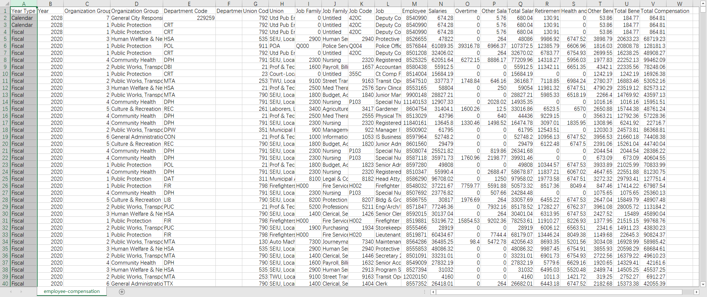This screenshot has width=707, height=297.
Task: Click total compensation value 6912.27
Action: click(x=653, y=277)
